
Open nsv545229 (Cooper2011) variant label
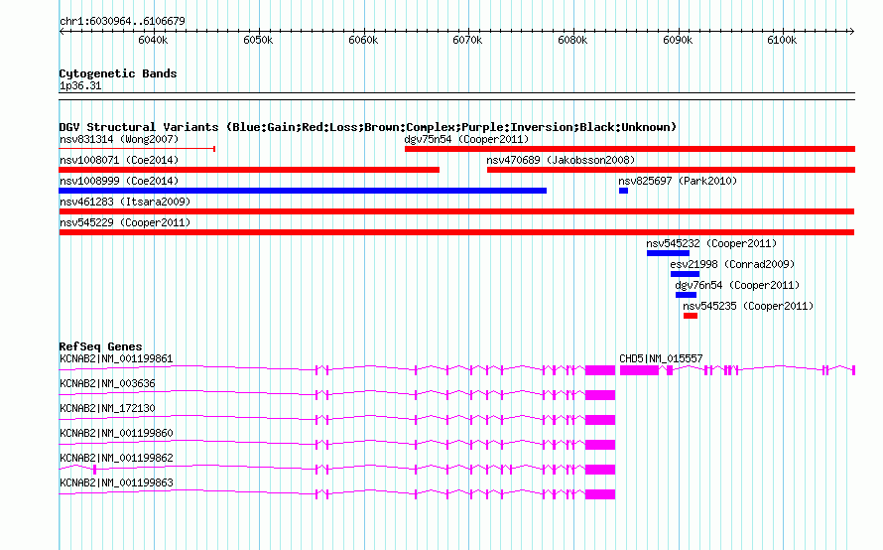125,222
